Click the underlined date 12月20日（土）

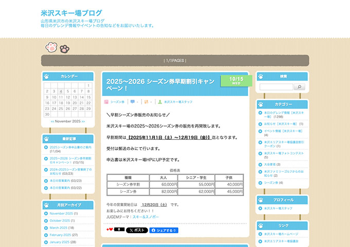154,205
